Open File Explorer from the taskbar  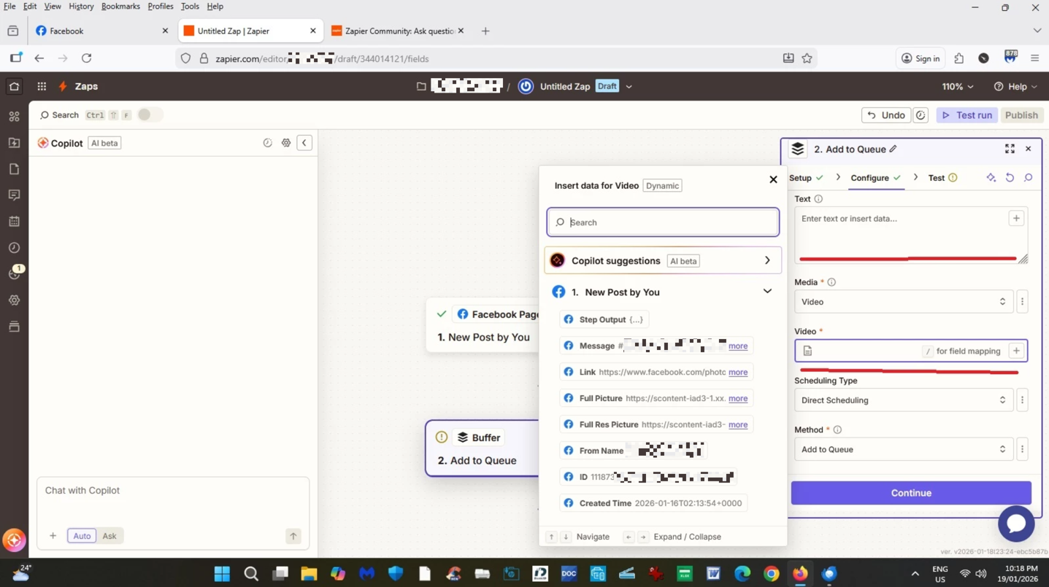[309, 574]
